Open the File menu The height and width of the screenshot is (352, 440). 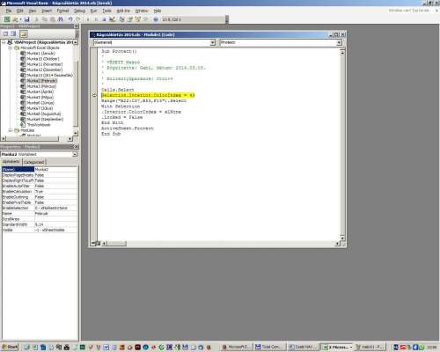tap(9, 11)
